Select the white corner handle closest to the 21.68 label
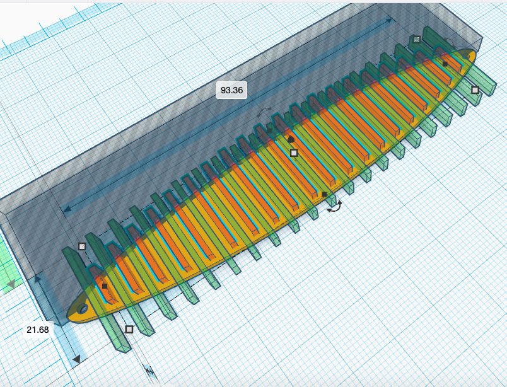The width and height of the screenshot is (507, 387). [129, 330]
